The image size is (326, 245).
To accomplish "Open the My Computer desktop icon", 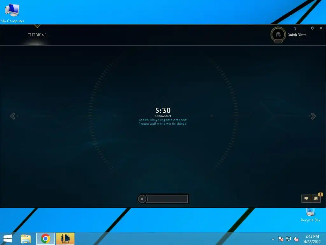I will click(12, 13).
